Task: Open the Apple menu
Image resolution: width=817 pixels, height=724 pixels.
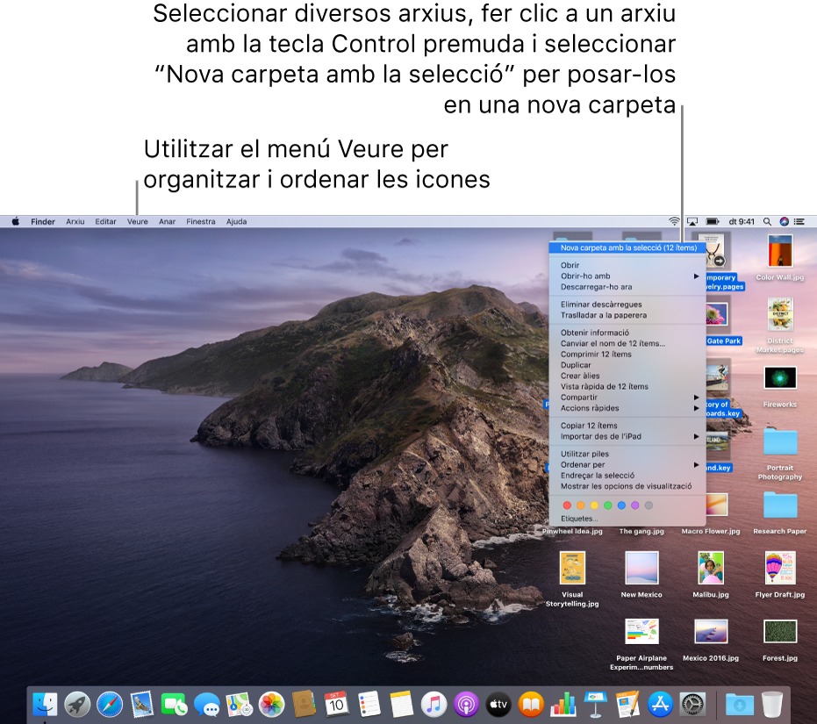Action: click(x=16, y=221)
